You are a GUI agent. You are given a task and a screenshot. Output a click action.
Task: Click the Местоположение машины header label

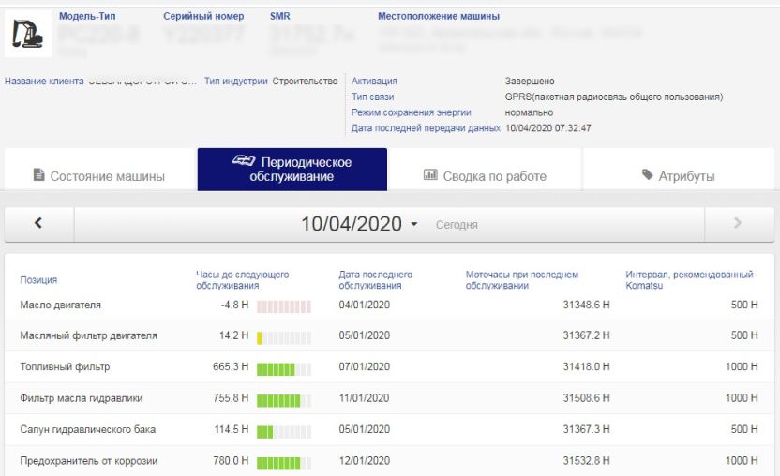pos(438,16)
